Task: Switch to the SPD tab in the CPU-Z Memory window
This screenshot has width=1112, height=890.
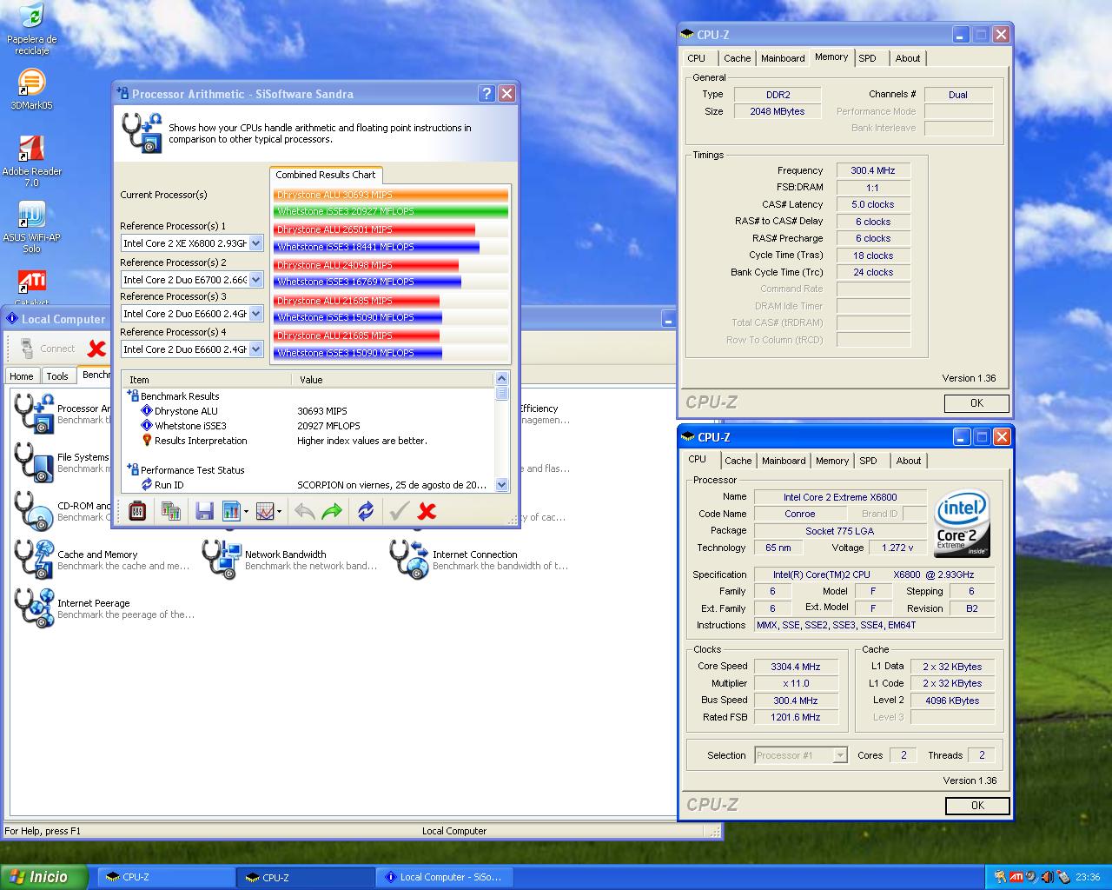Action: [867, 58]
